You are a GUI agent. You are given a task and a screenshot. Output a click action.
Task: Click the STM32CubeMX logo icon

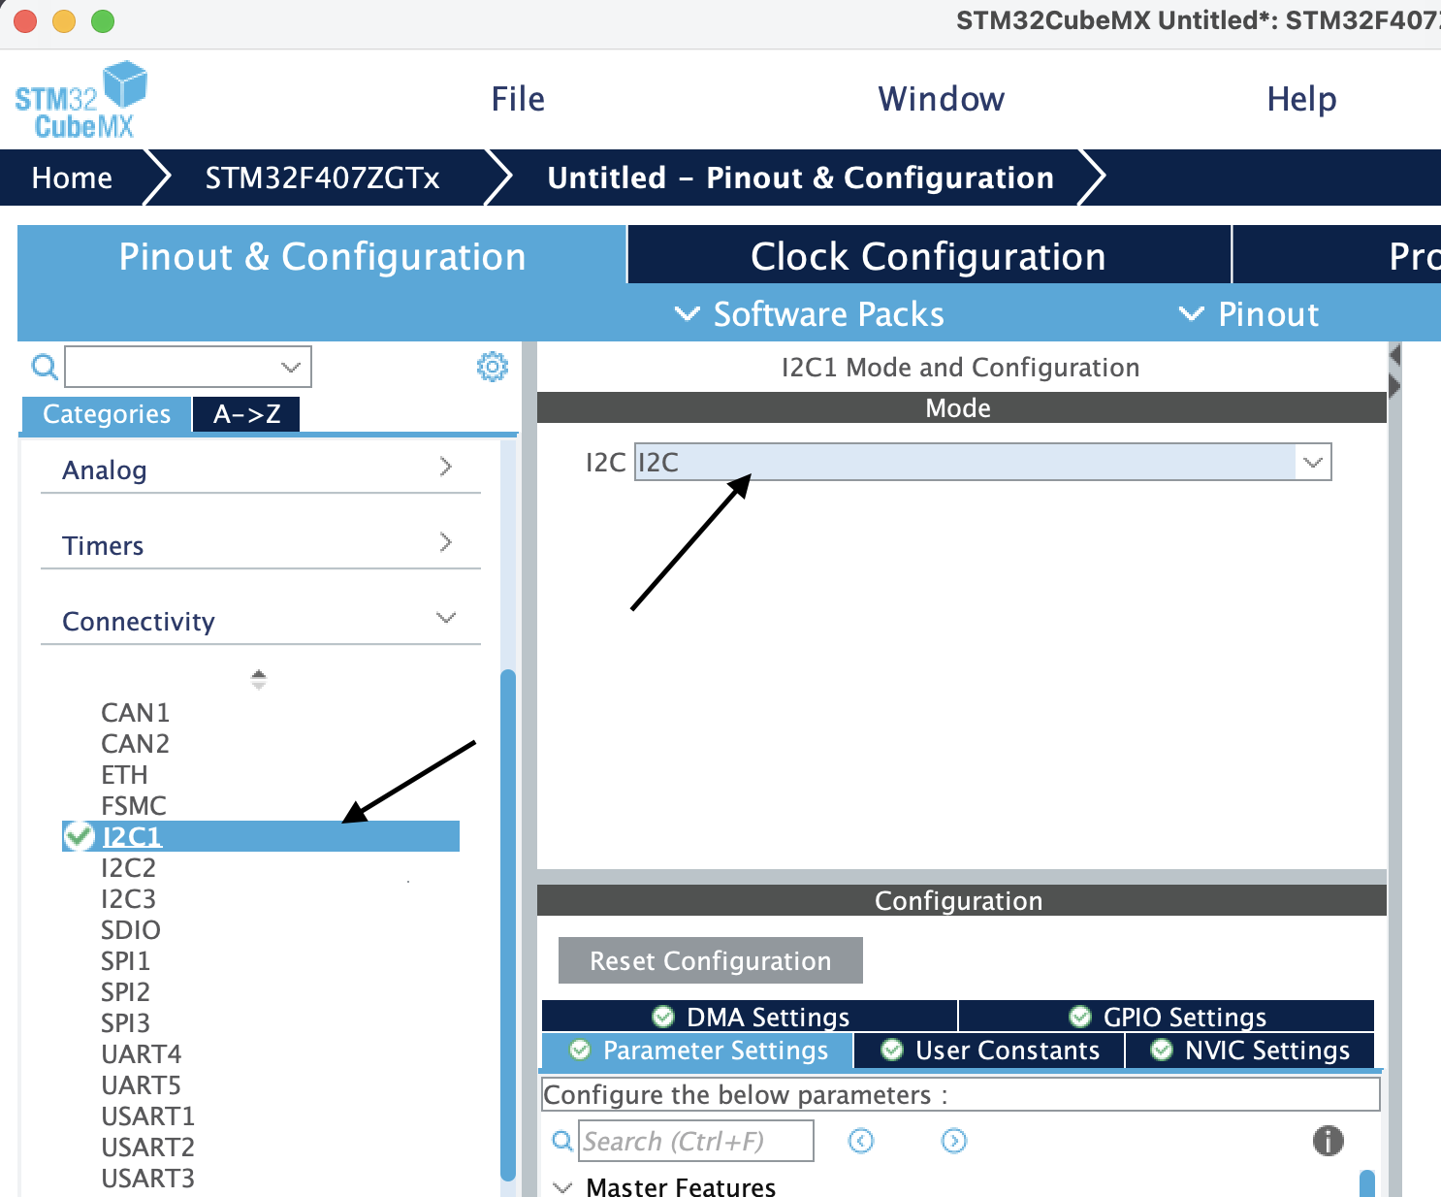tap(80, 99)
